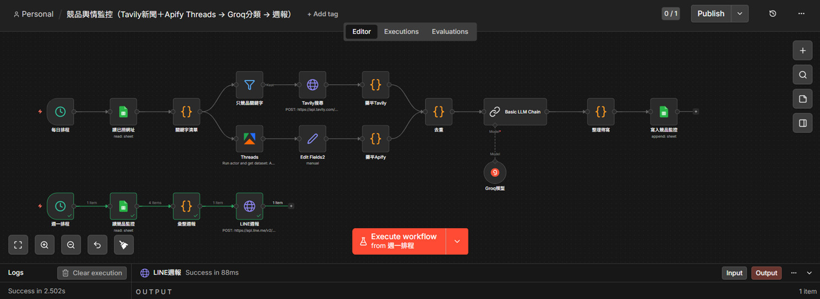
Task: Click Add tag link
Action: [322, 14]
